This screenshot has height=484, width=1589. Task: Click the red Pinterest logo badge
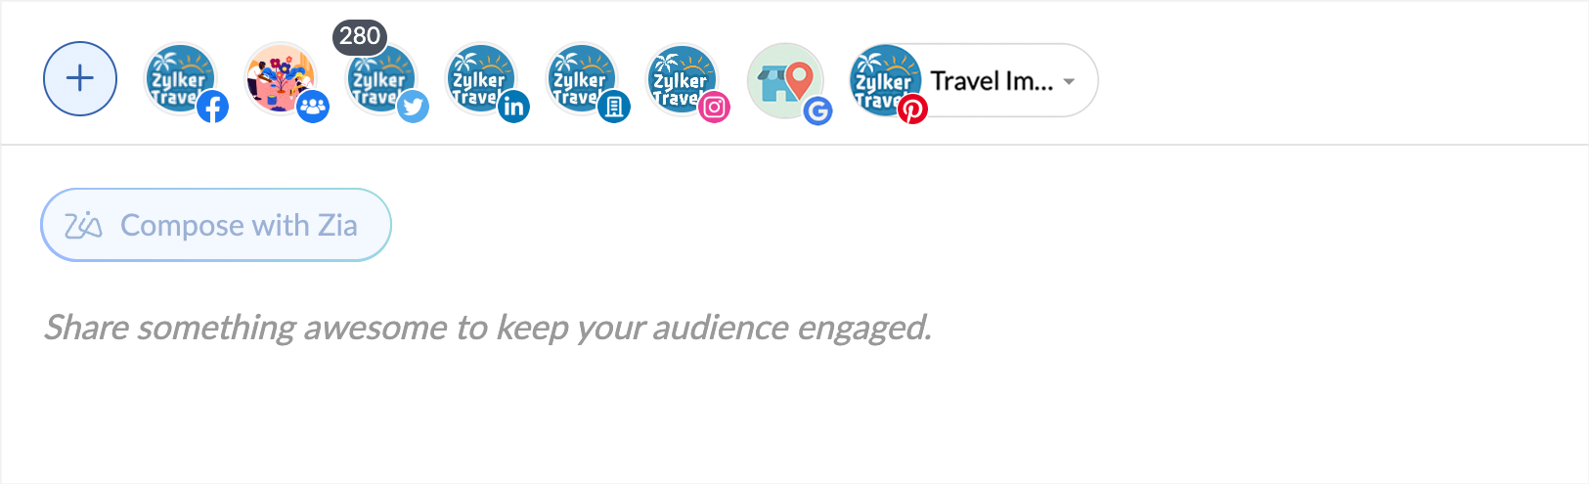coord(912,110)
